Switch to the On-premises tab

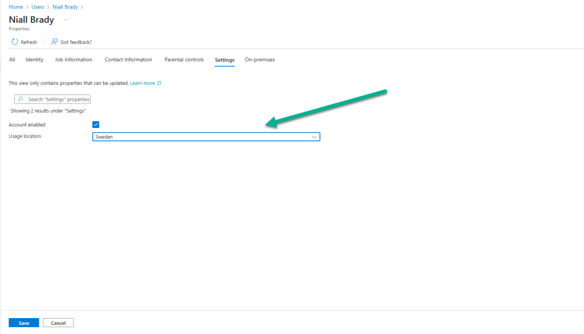click(x=259, y=60)
